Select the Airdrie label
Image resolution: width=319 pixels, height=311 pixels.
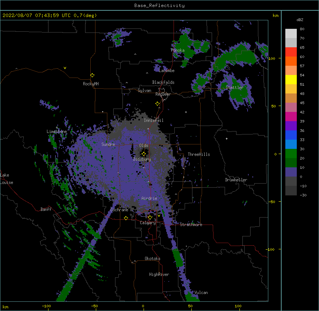coord(150,198)
